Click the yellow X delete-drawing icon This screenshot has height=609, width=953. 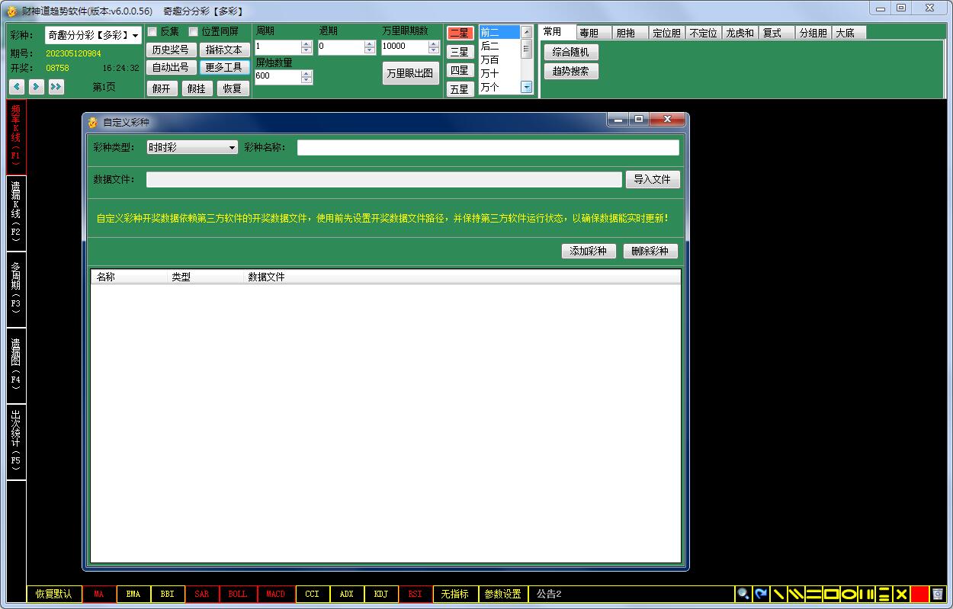(x=901, y=594)
